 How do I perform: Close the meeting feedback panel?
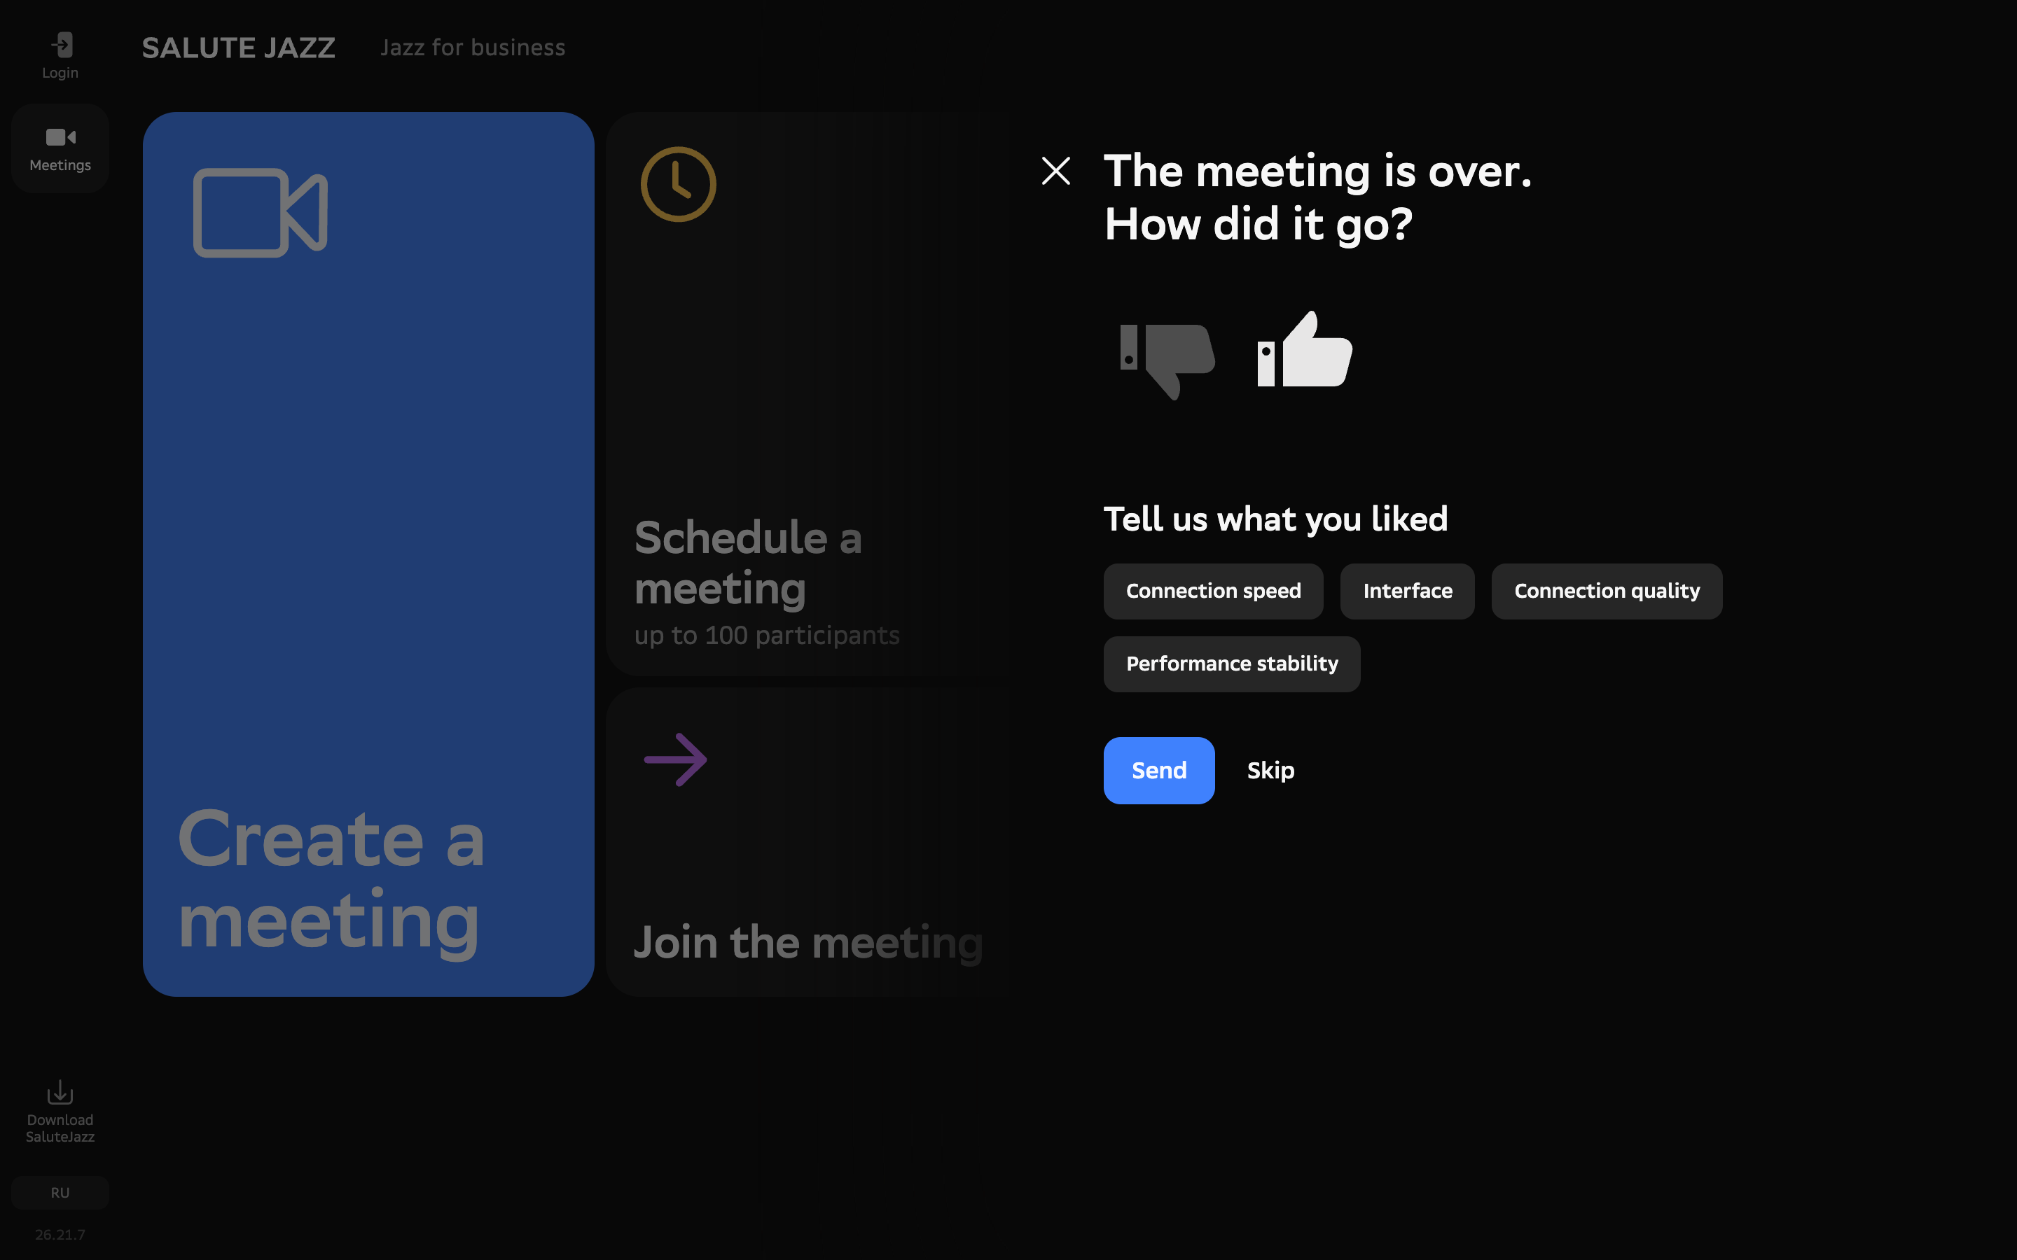(x=1056, y=171)
